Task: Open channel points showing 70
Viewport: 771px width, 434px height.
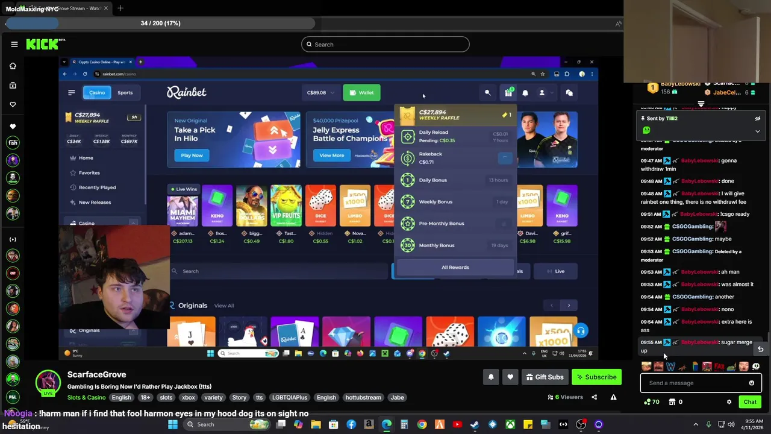Action: (x=652, y=402)
